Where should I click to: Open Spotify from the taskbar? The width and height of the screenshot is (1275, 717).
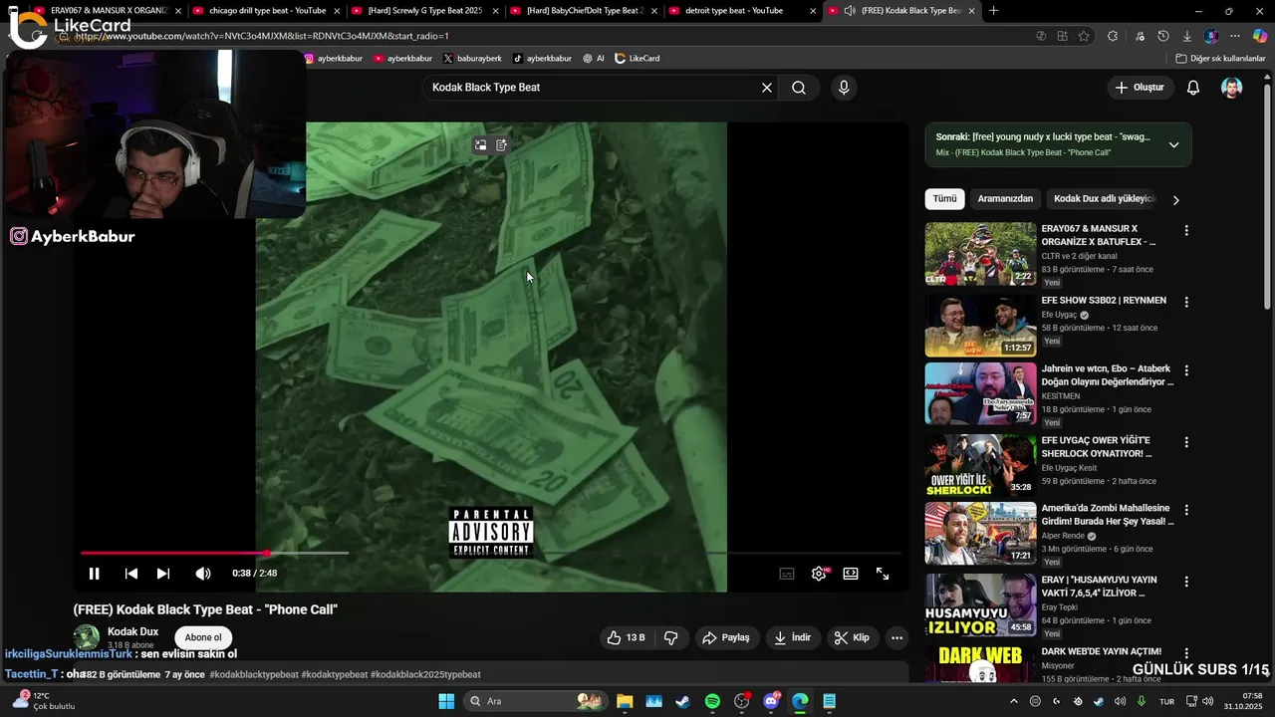click(712, 701)
